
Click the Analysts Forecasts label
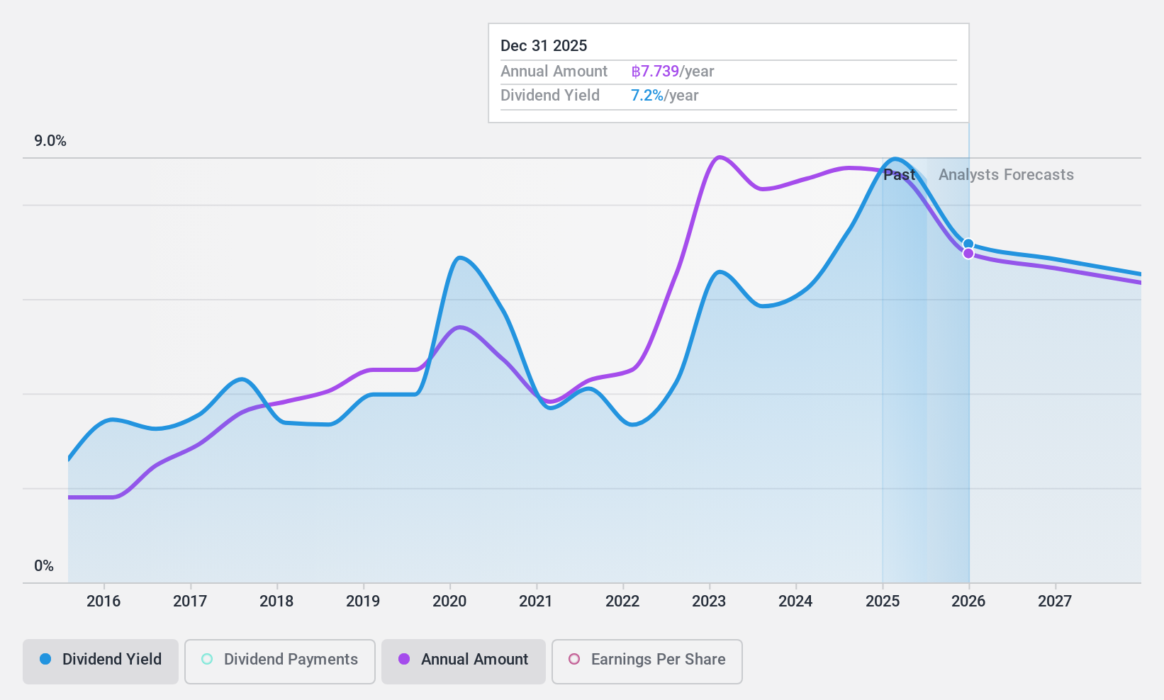(x=1006, y=175)
